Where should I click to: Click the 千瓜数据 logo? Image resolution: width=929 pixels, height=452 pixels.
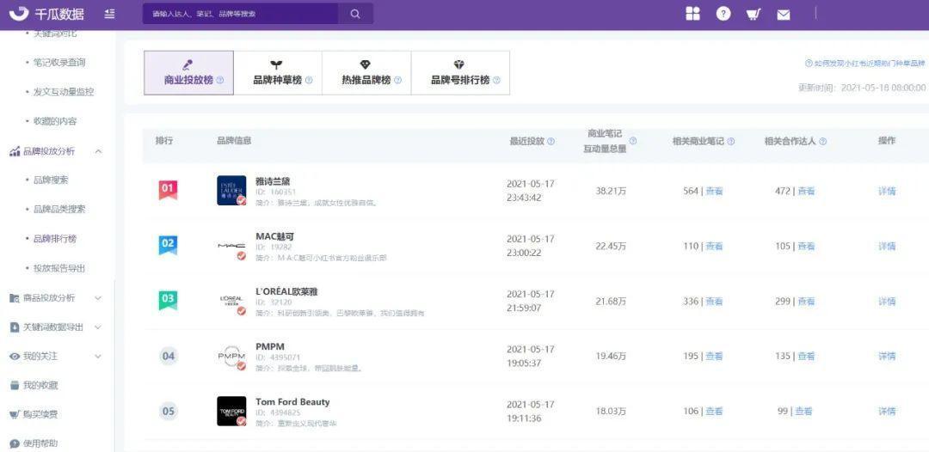(x=48, y=15)
